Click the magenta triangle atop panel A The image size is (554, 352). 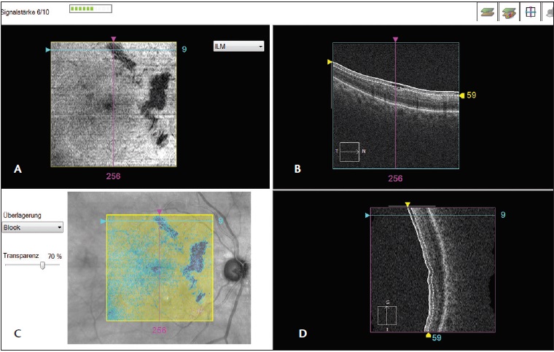(113, 39)
